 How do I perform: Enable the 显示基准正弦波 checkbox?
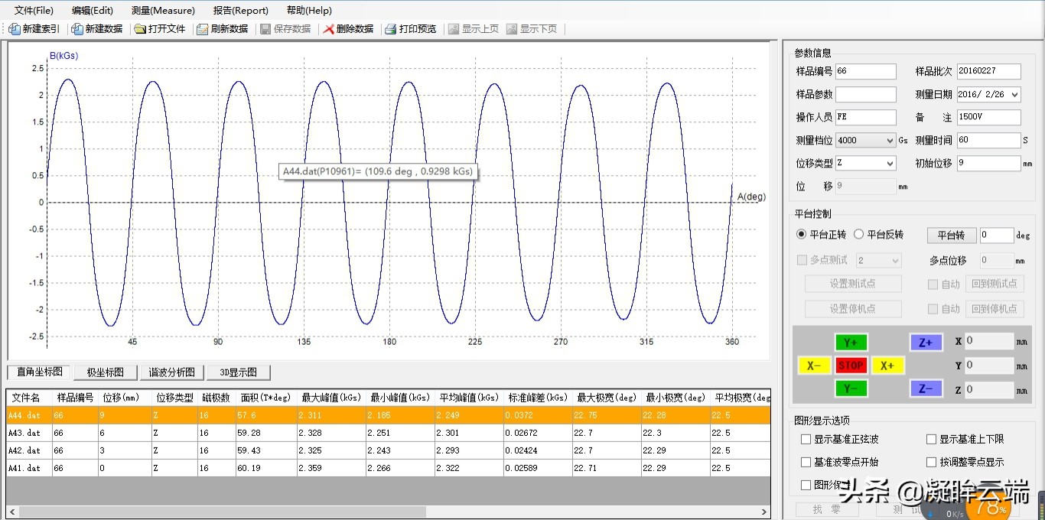(x=805, y=439)
